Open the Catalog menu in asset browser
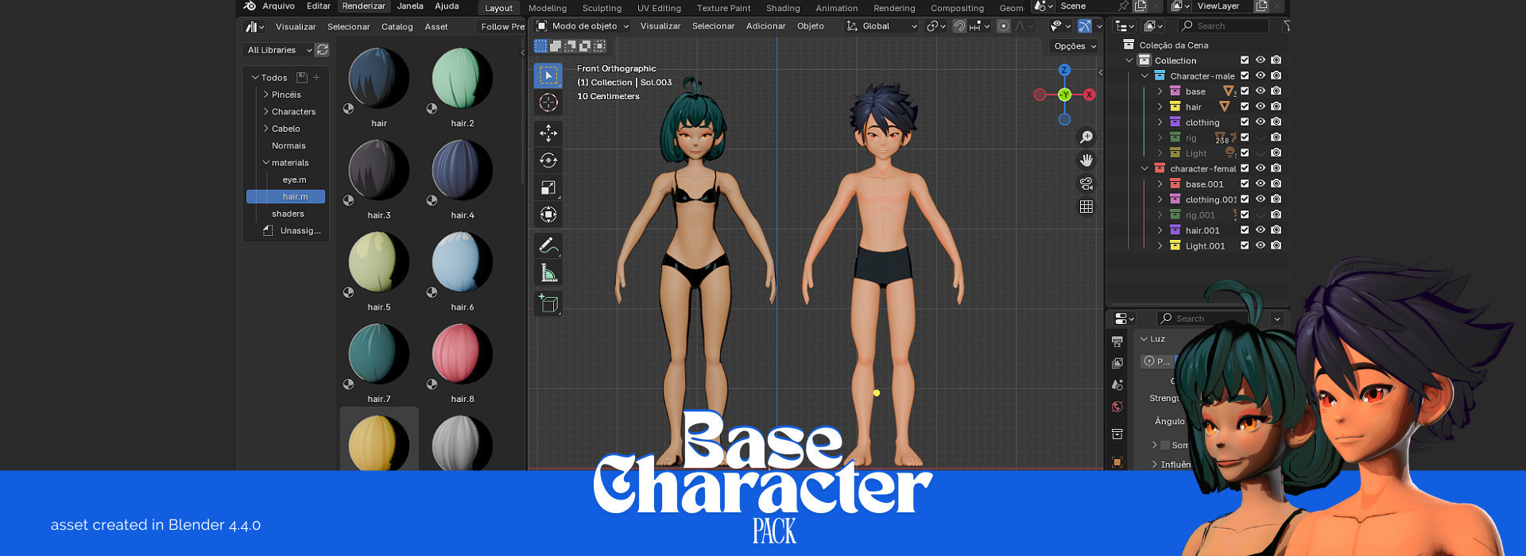The image size is (1526, 556). pyautogui.click(x=397, y=27)
